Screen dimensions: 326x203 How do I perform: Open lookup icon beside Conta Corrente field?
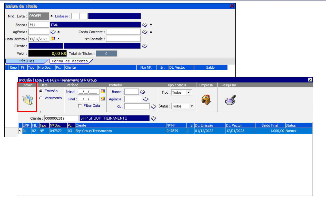coord(145,32)
